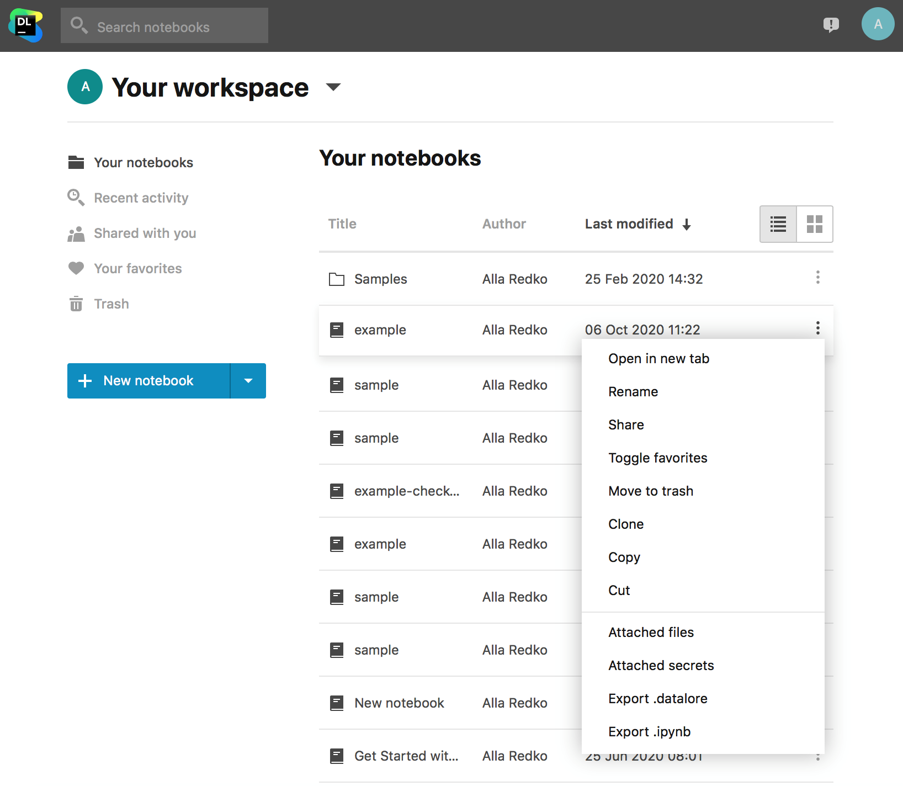Image resolution: width=903 pixels, height=786 pixels.
Task: Choose Export .ipynb from the menu
Action: [649, 732]
